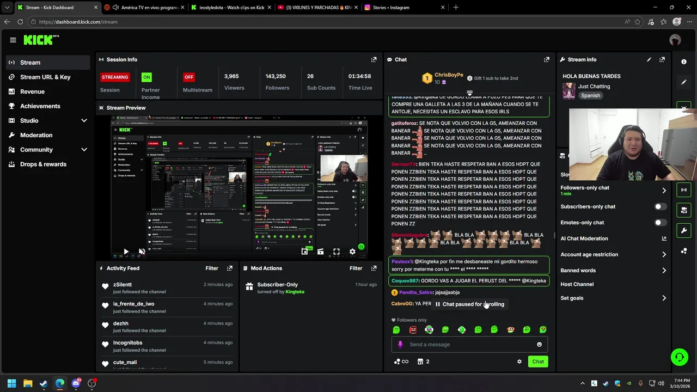
Task: Expand the Studio sidebar section
Action: tap(84, 120)
